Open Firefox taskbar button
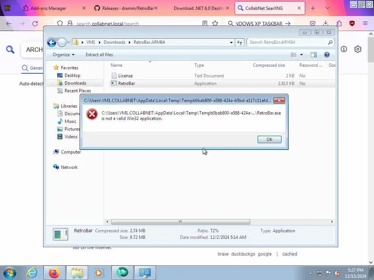 click(54, 273)
